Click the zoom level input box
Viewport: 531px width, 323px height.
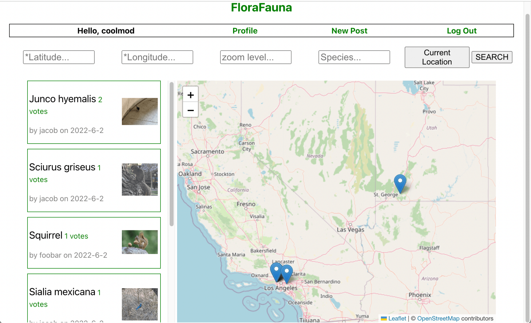[x=256, y=57]
